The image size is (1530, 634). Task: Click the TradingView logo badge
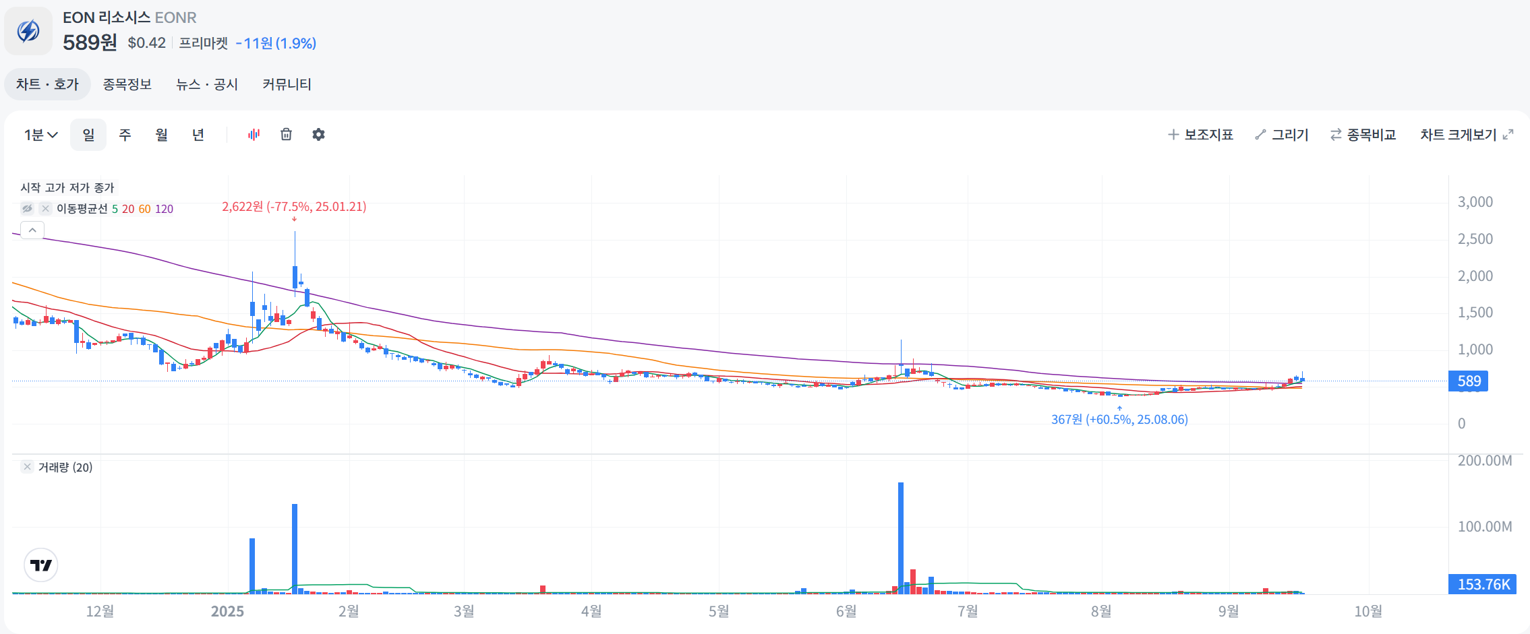[x=41, y=565]
